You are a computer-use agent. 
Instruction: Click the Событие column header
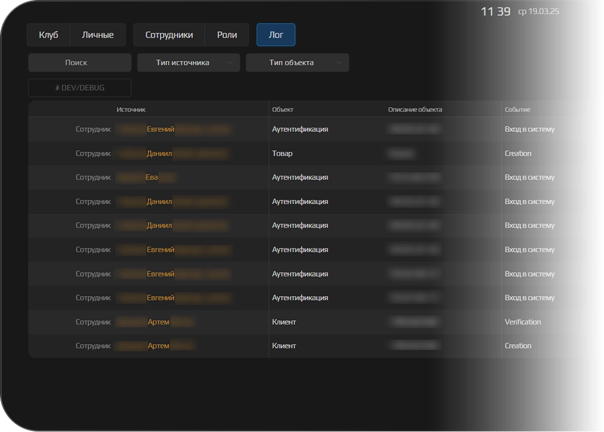click(517, 109)
